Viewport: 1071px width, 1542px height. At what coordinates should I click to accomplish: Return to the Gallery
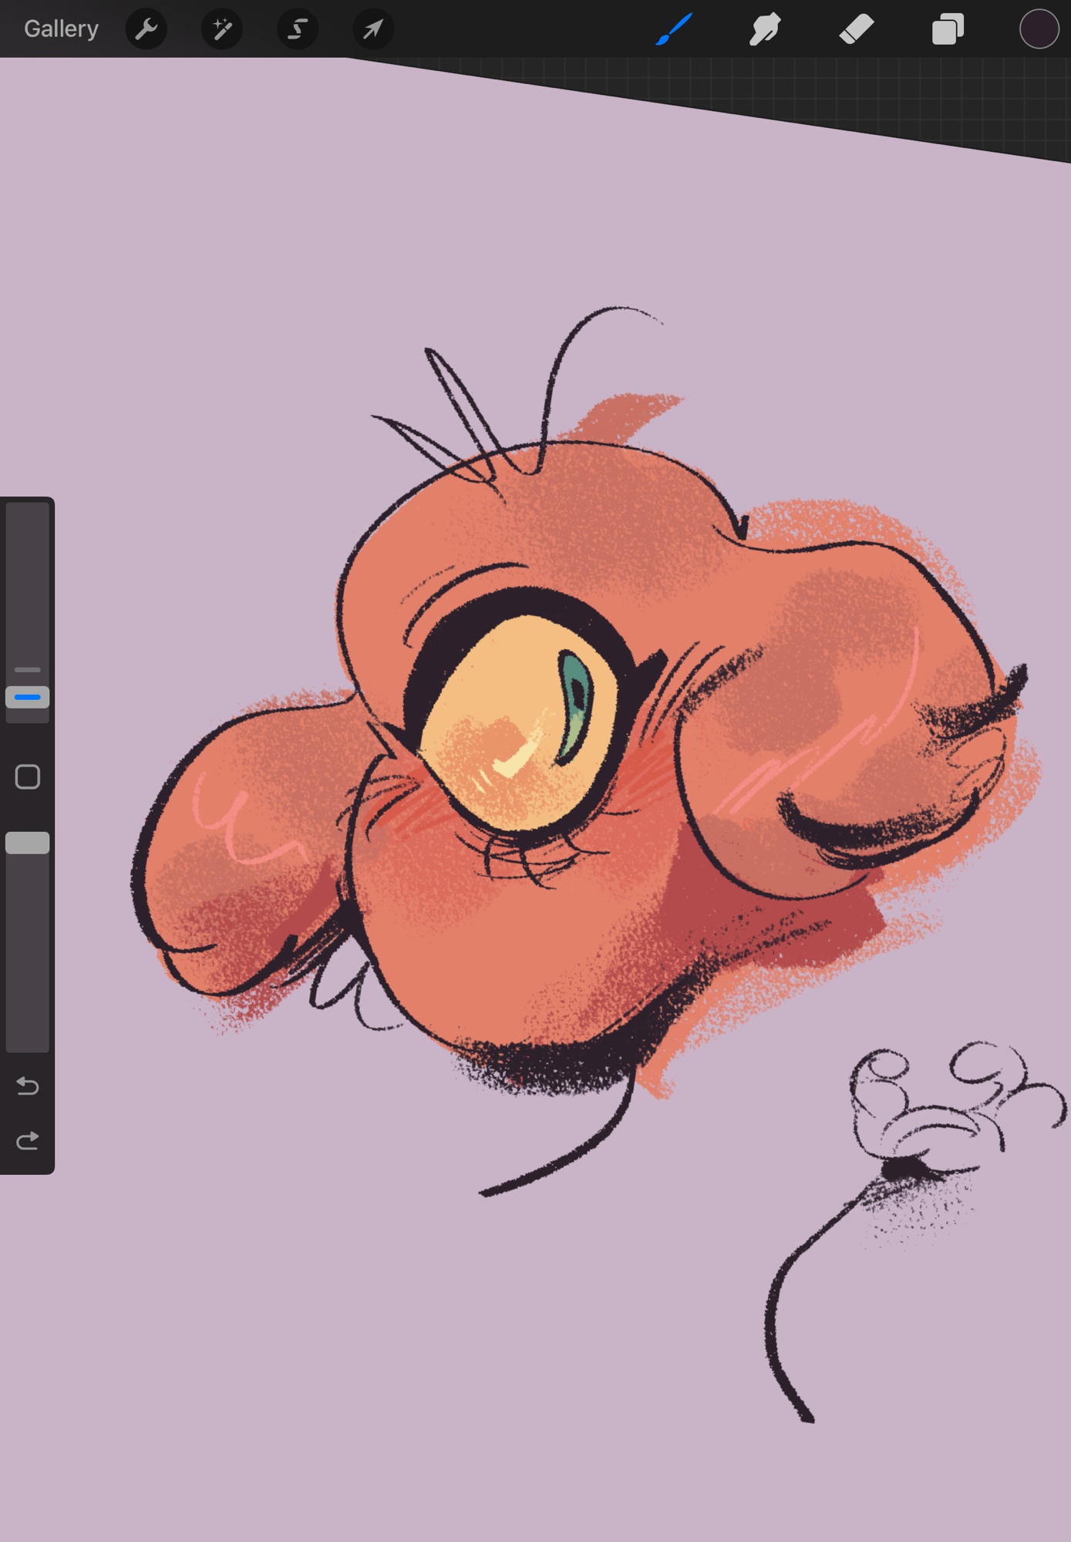coord(61,29)
